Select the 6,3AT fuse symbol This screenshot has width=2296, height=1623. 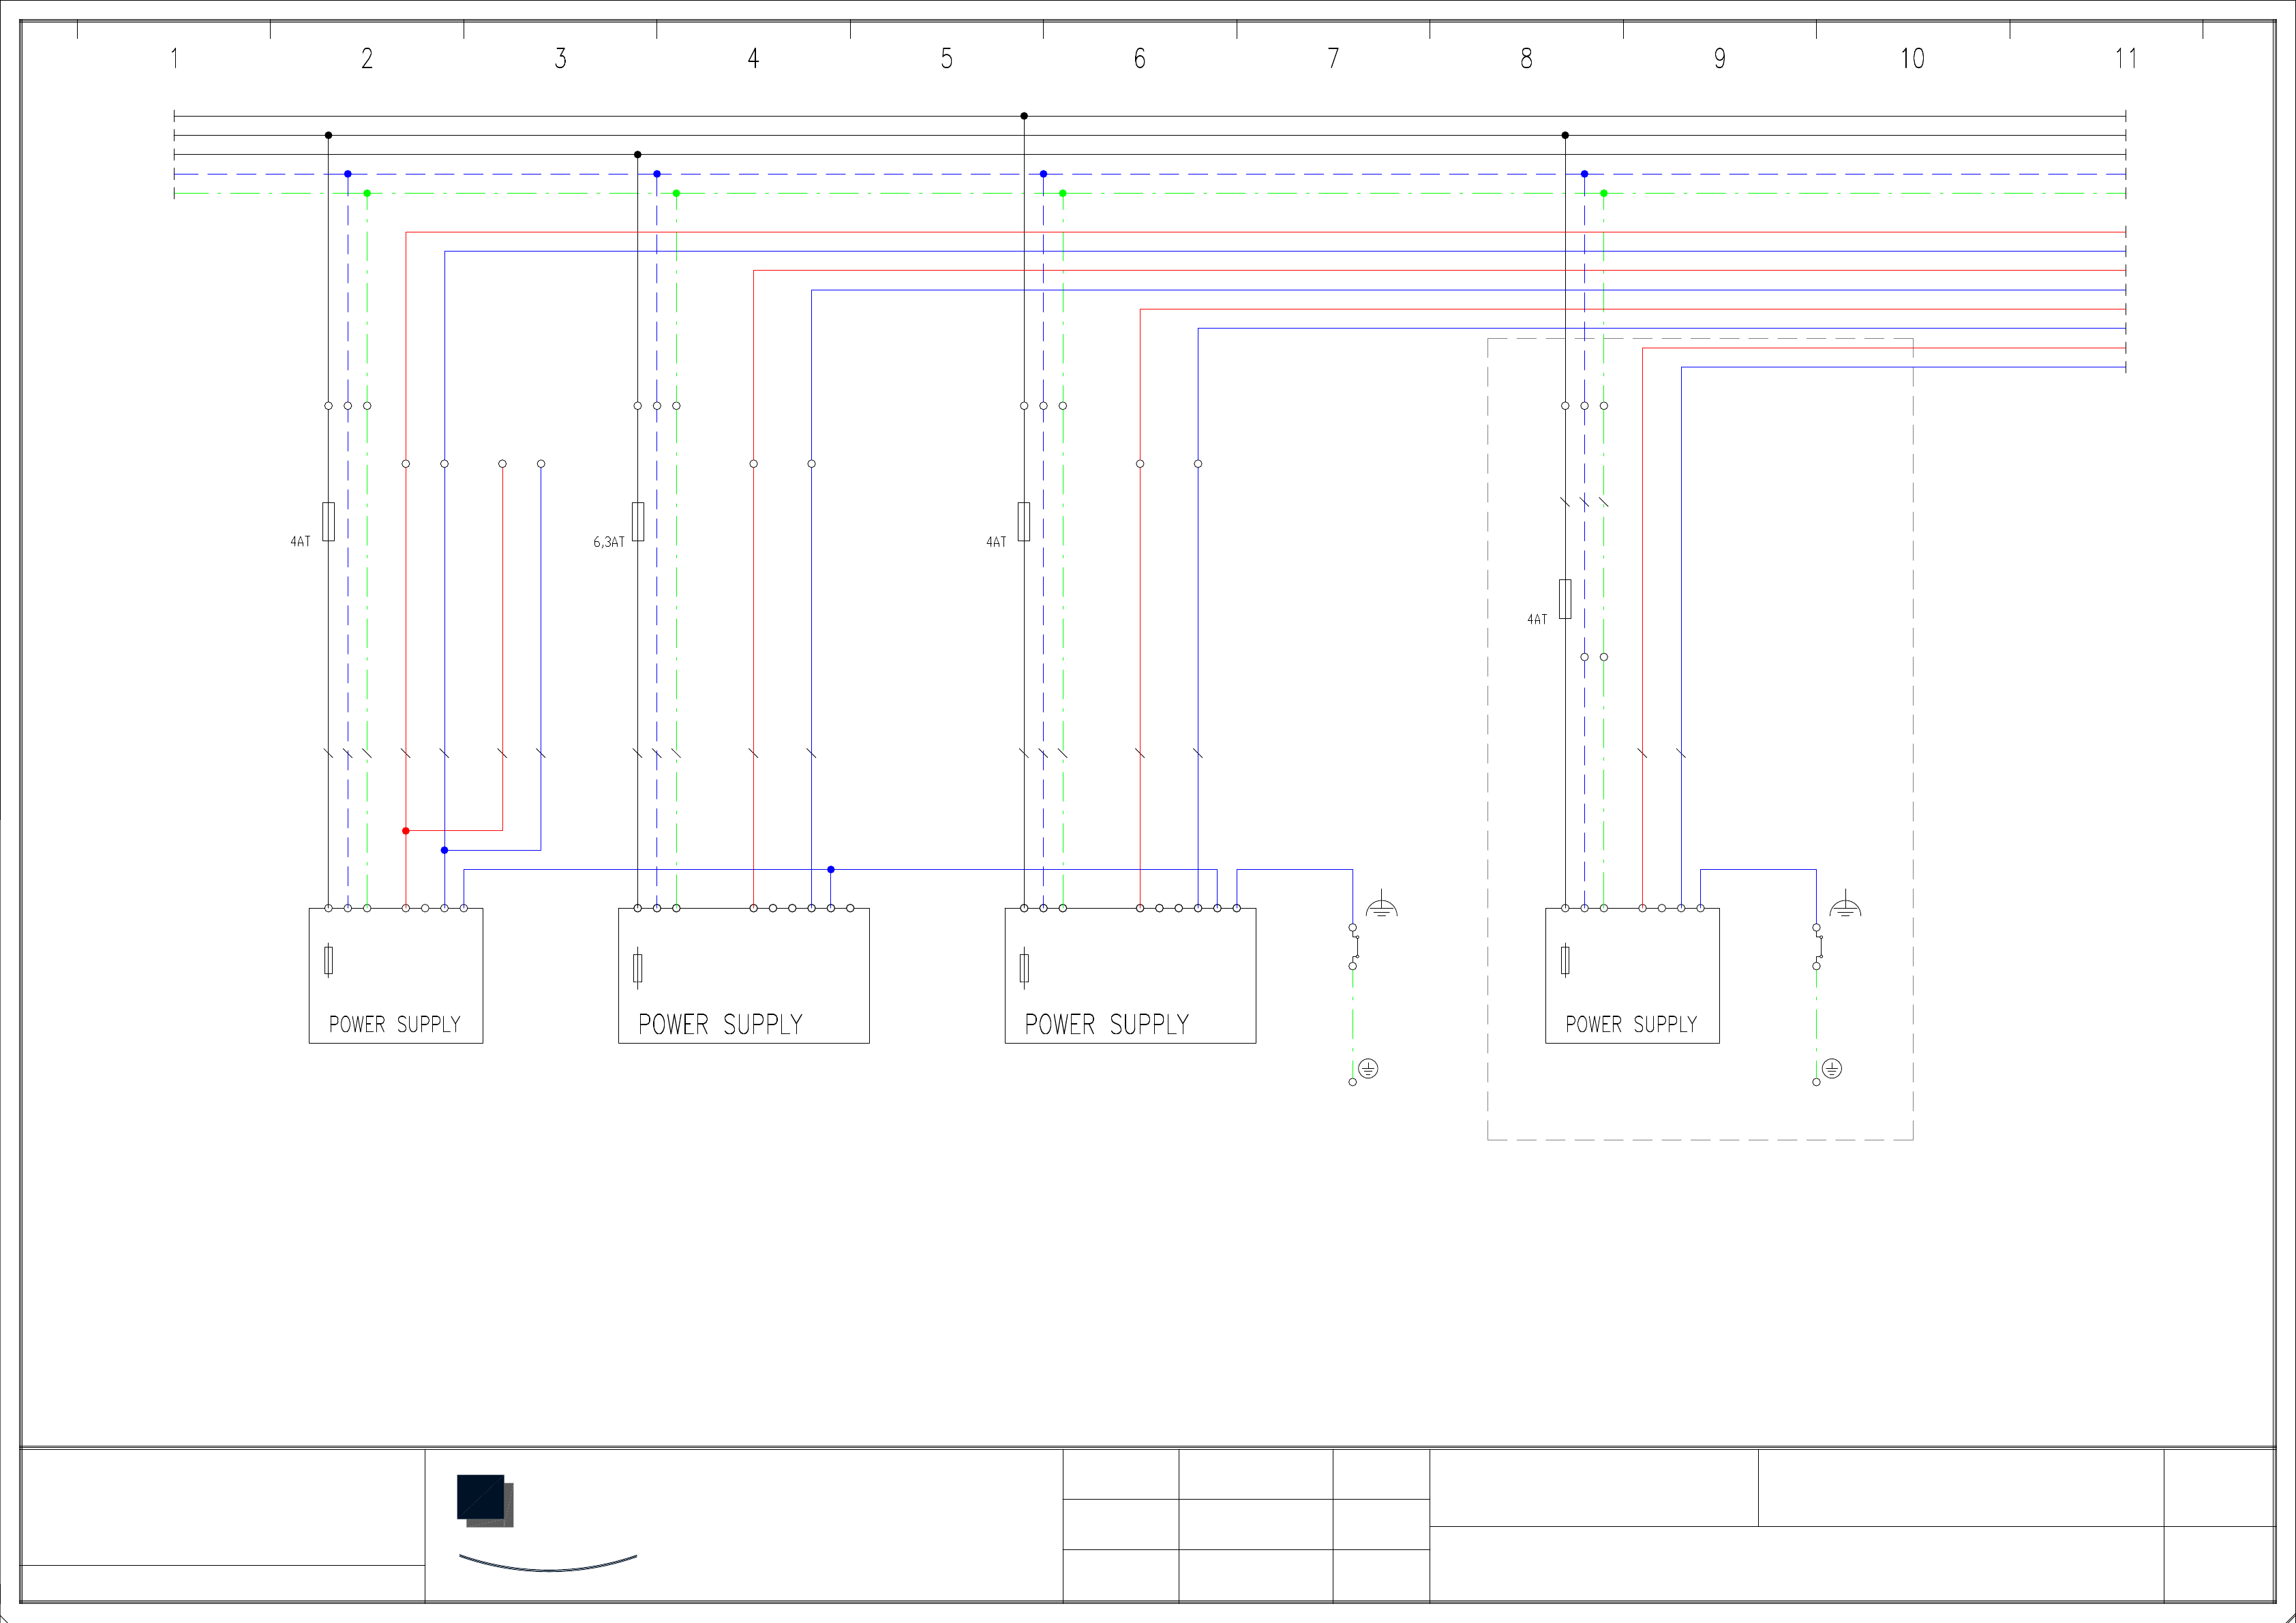tap(638, 521)
